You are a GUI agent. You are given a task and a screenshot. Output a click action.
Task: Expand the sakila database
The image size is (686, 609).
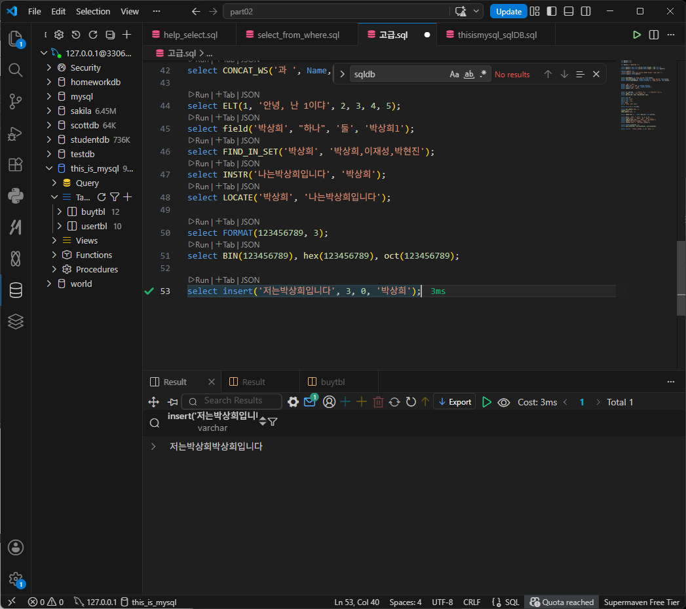coord(49,111)
